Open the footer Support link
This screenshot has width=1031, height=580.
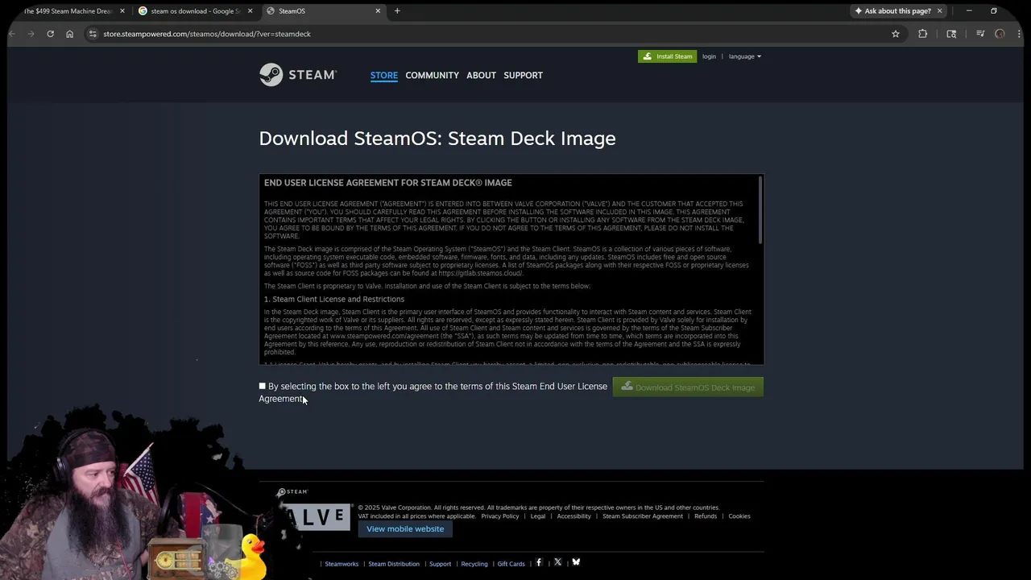440,564
